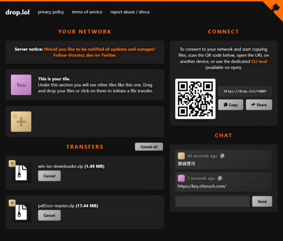Copy the 40 seconds ago chat message
Screen dimensions: 283x241
tap(222, 156)
